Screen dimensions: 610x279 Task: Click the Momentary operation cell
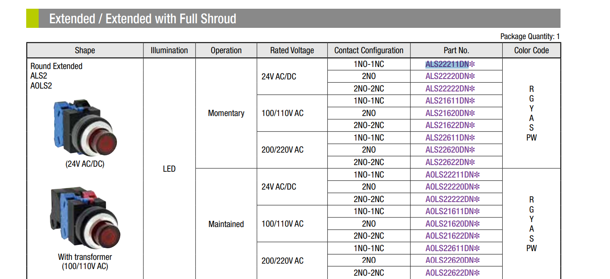226,113
